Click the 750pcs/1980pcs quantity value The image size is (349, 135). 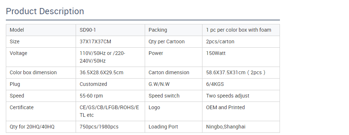pyautogui.click(x=99, y=127)
